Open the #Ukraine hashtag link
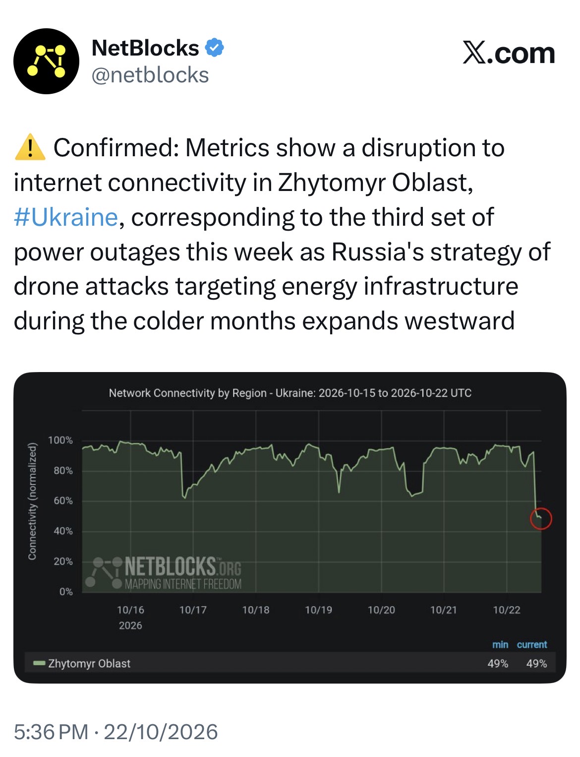The image size is (580, 757). pos(66,217)
